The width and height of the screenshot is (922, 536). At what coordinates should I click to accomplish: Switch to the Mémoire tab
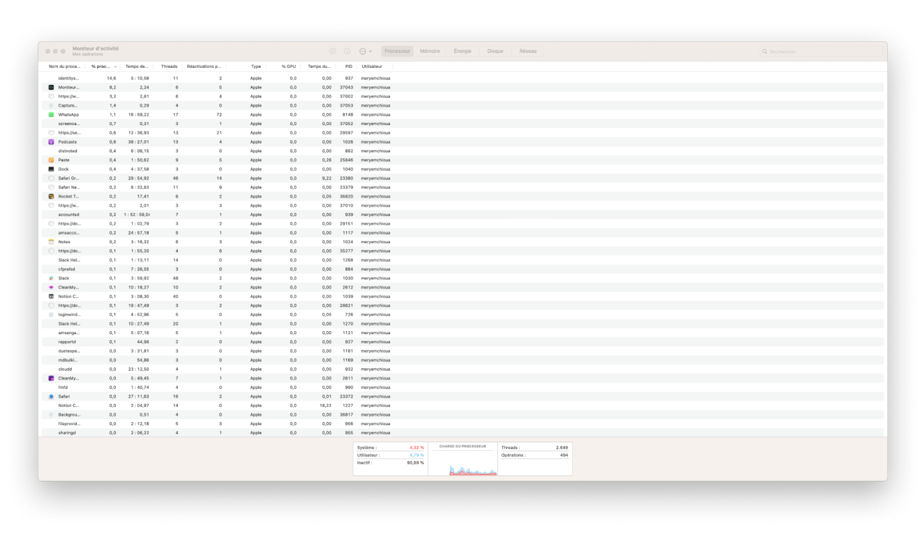430,51
